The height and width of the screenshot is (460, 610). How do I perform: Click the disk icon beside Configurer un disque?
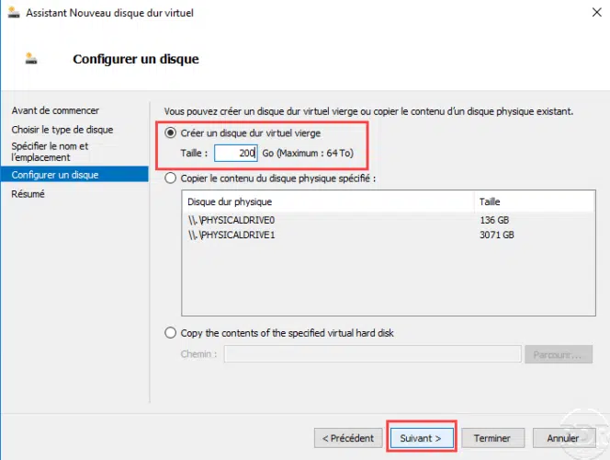click(x=31, y=59)
